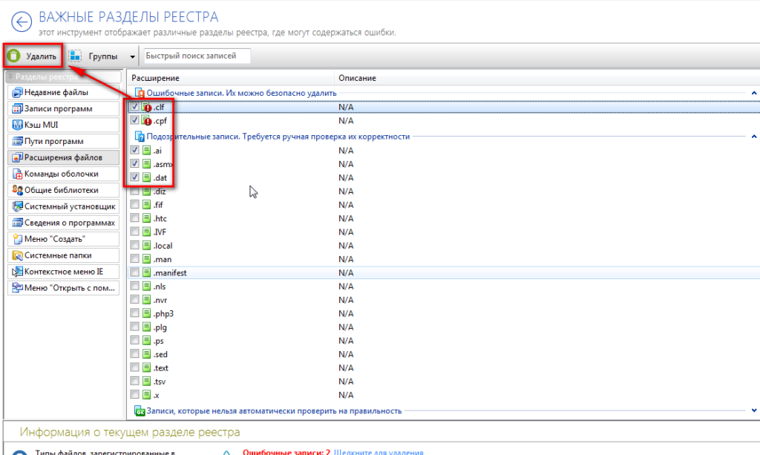760x455 pixels.
Task: Click the green Удалить trash icon
Action: point(14,56)
